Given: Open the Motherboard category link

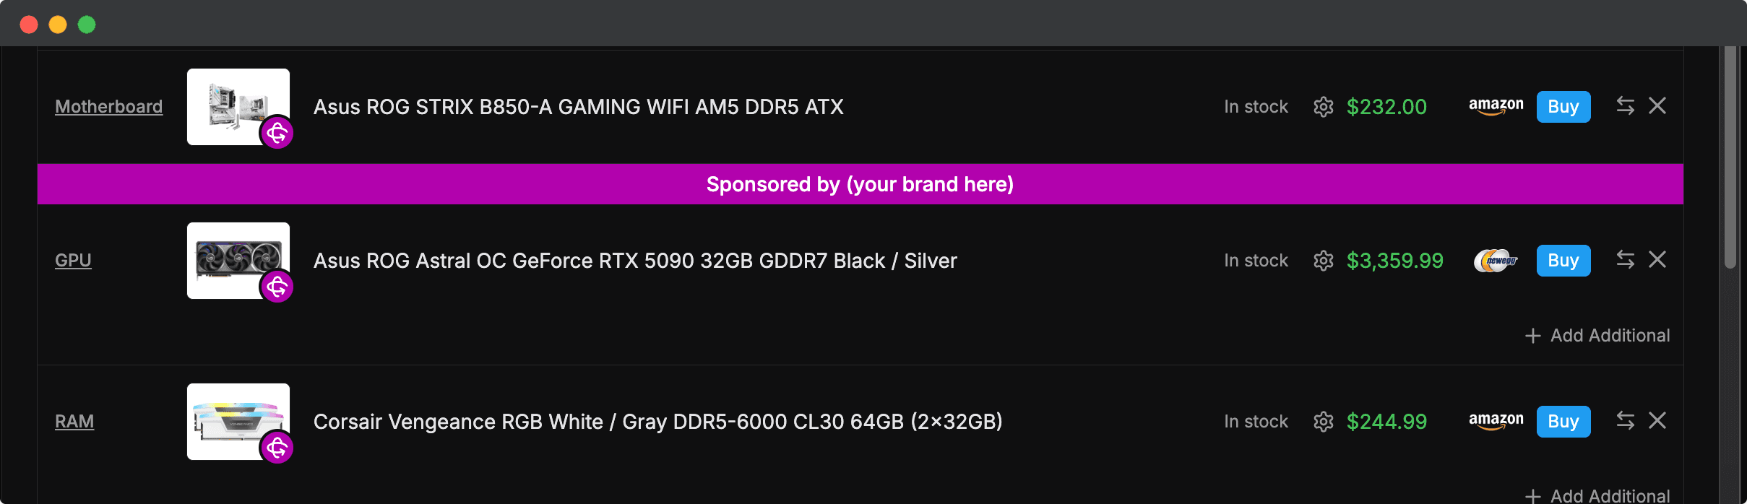Looking at the screenshot, I should pyautogui.click(x=108, y=107).
